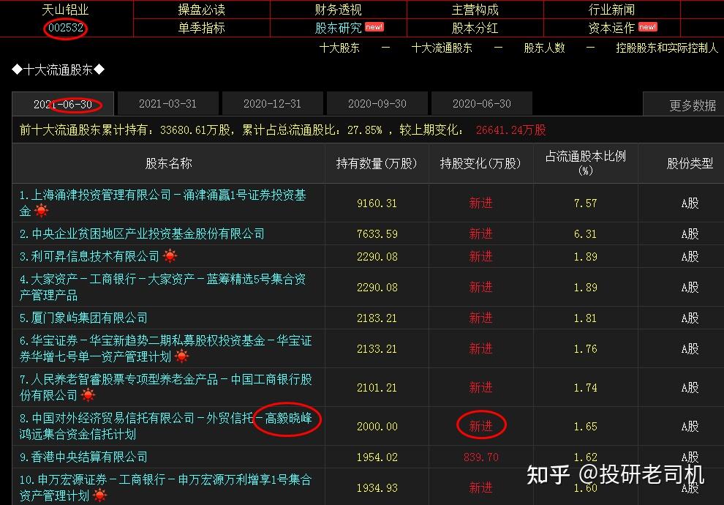
Task: Open the 行业新闻 section
Action: tap(611, 10)
